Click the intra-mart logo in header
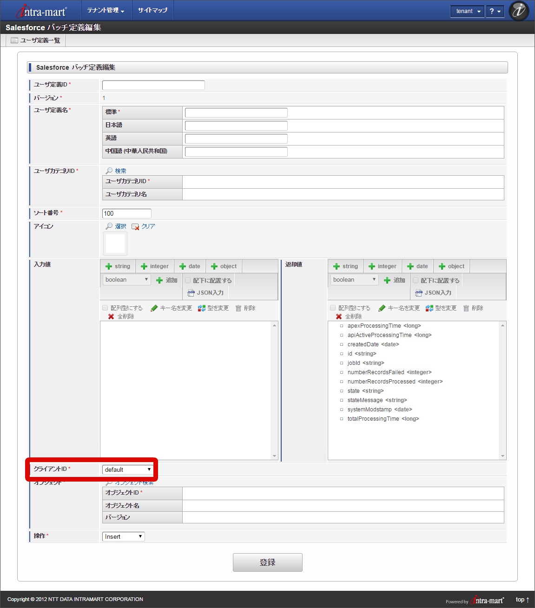The width and height of the screenshot is (535, 608). pyautogui.click(x=41, y=11)
